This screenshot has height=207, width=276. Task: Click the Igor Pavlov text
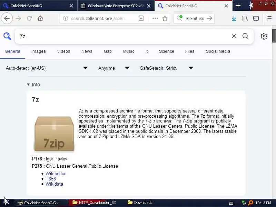click(x=56, y=159)
